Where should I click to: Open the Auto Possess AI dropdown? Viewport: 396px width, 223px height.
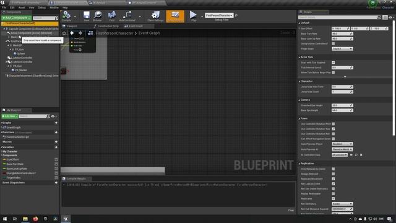tap(342, 149)
